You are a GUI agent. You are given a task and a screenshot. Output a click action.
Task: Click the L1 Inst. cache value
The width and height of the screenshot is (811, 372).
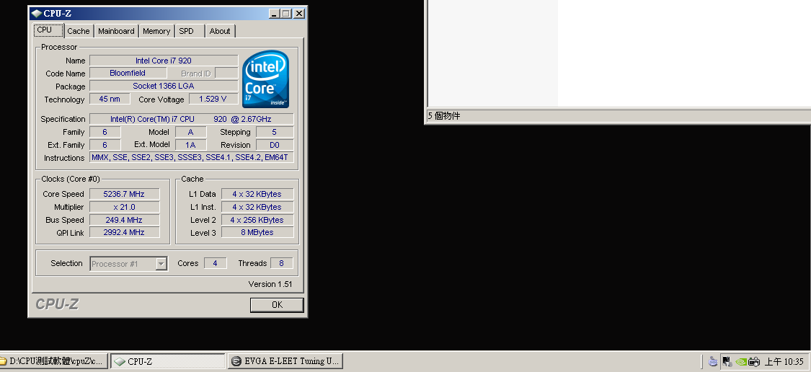click(257, 207)
